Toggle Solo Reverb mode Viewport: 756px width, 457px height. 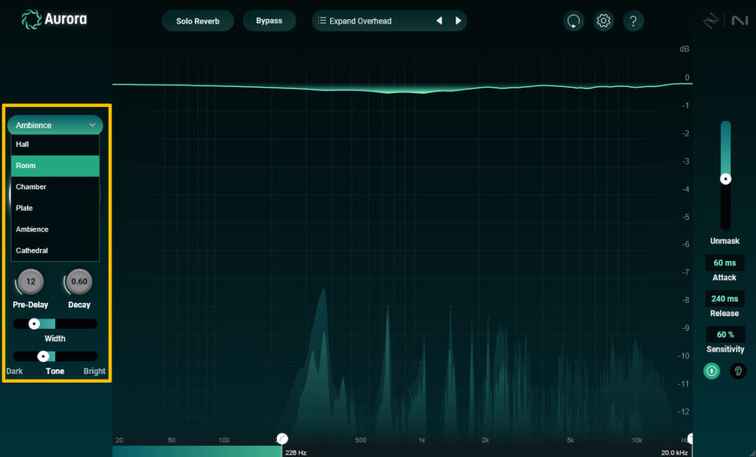point(198,21)
